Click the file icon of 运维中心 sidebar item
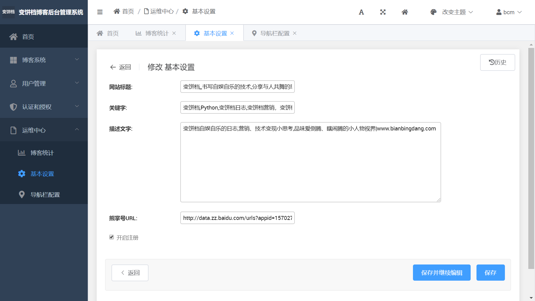 pos(13,130)
